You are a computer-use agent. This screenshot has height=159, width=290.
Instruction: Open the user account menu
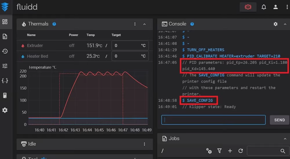tap(275, 7)
